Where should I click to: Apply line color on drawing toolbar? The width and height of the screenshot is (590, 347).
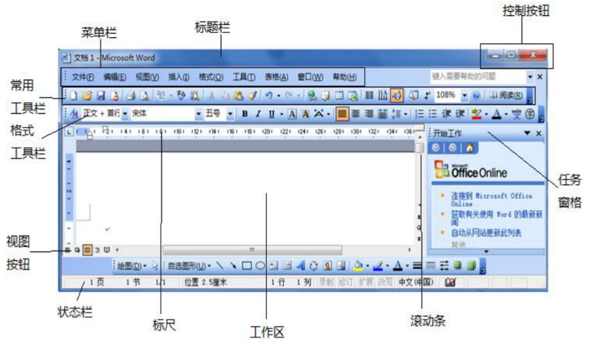pos(378,266)
